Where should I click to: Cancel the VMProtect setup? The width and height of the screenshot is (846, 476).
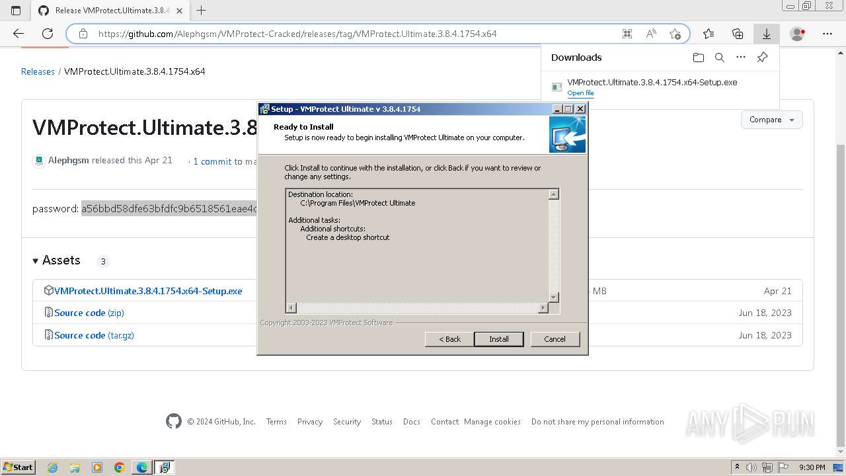click(555, 339)
